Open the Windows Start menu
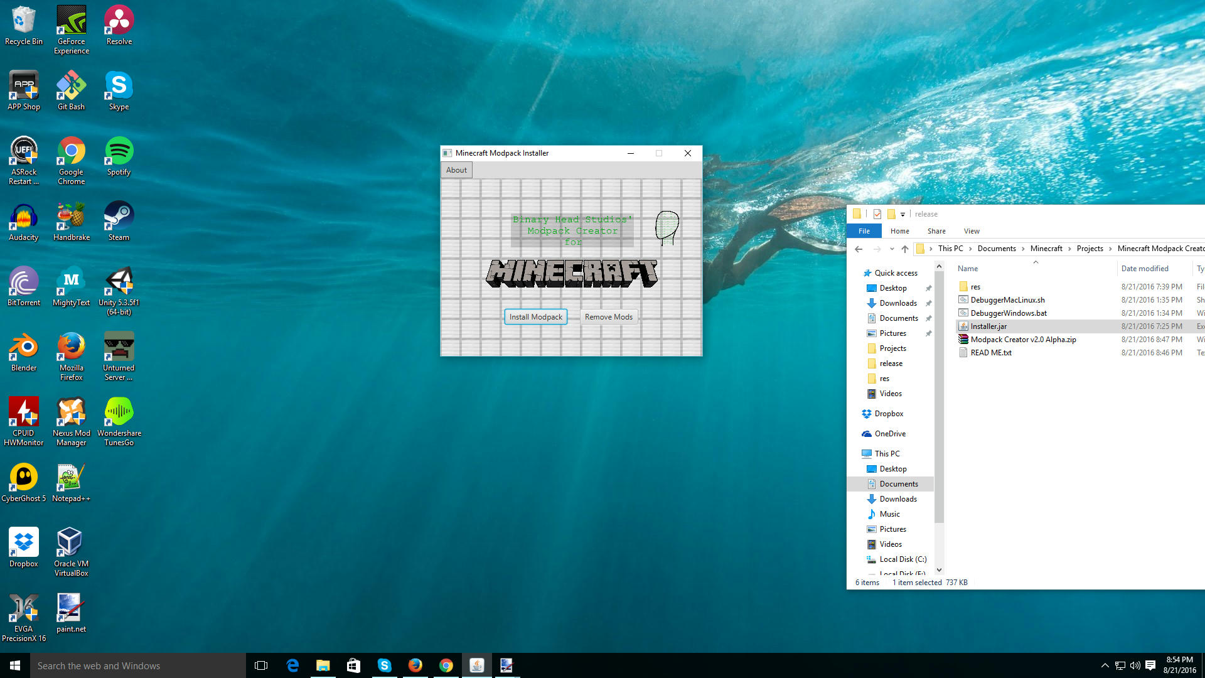1205x678 pixels. point(15,665)
